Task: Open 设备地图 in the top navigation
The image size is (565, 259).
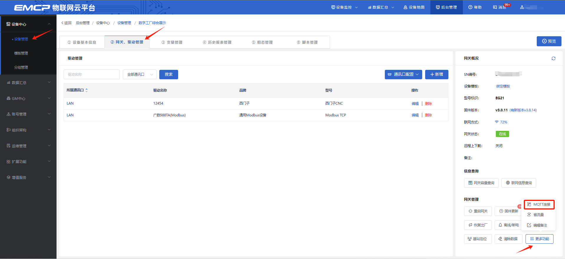Action: (414, 7)
